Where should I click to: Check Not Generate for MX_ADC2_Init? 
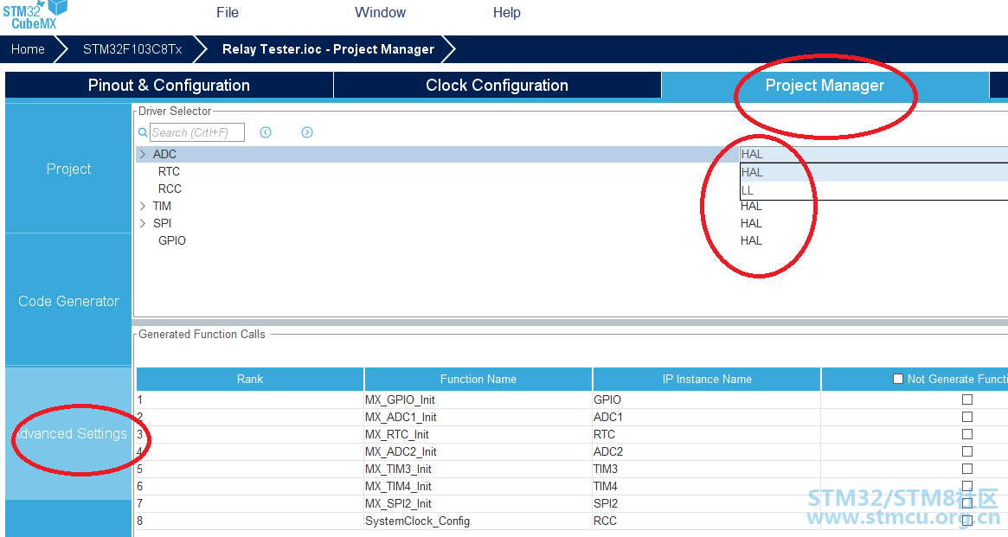tap(966, 451)
